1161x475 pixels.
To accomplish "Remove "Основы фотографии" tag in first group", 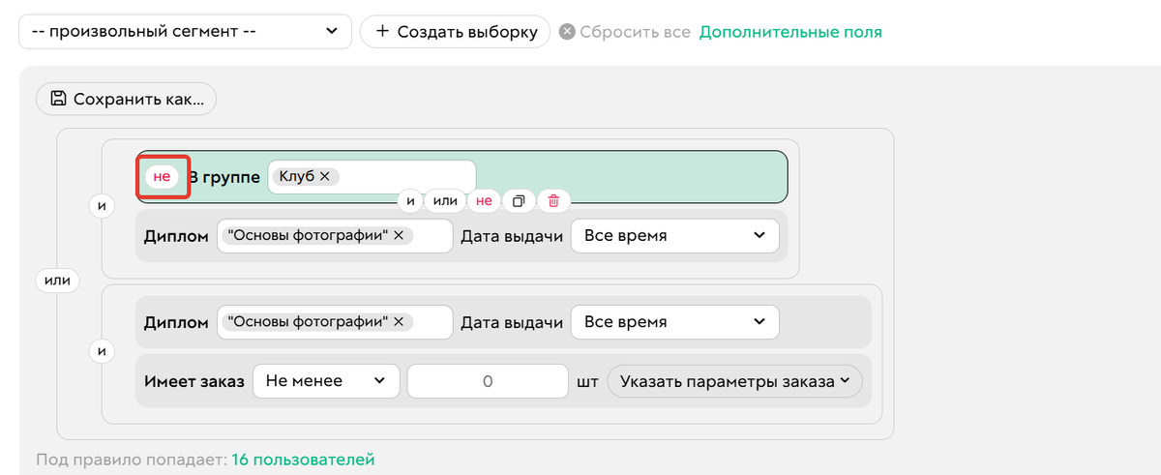I will tap(399, 235).
